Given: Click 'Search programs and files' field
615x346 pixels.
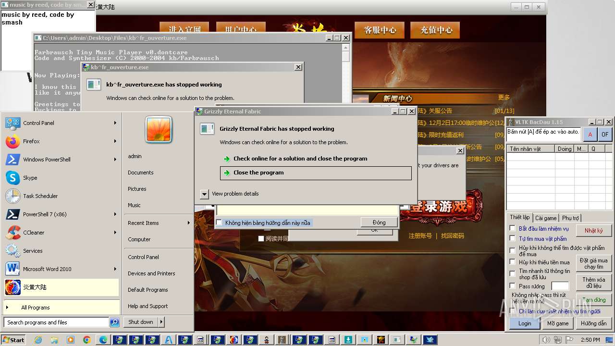Looking at the screenshot, I should (56, 322).
